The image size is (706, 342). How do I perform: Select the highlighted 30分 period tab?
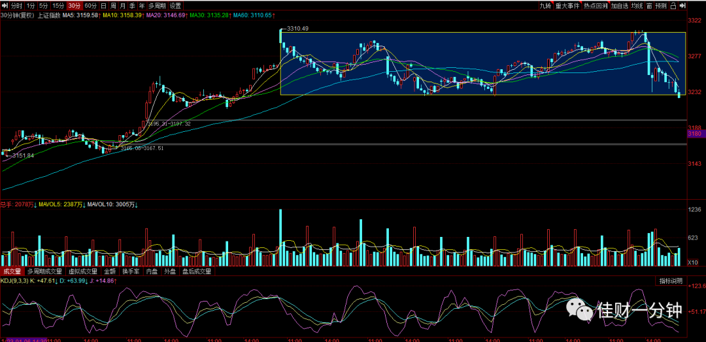click(x=74, y=6)
